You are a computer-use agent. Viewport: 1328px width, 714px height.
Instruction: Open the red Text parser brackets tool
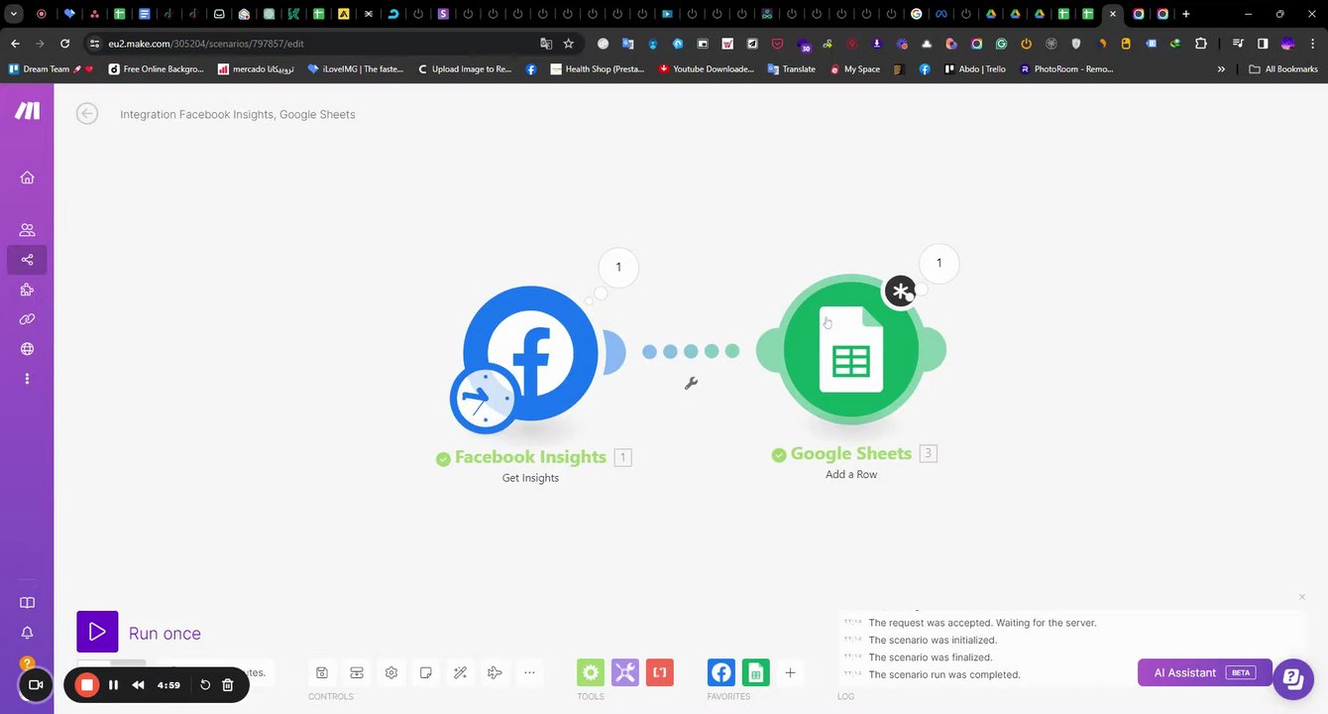point(660,672)
